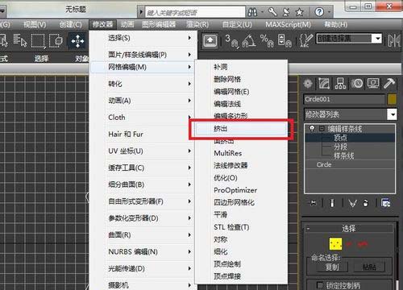Click the keyboard shortcut override toggle icon

pyautogui.click(x=210, y=40)
